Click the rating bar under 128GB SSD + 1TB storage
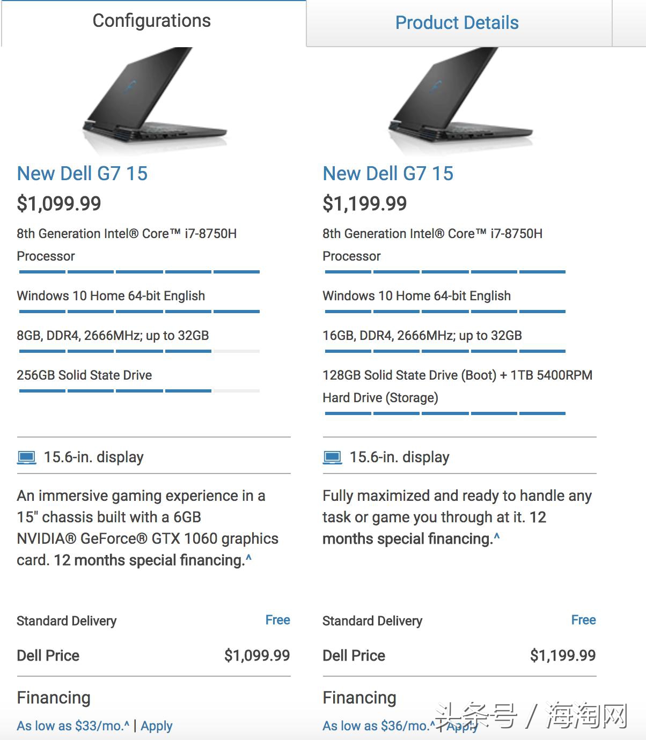 pyautogui.click(x=445, y=413)
